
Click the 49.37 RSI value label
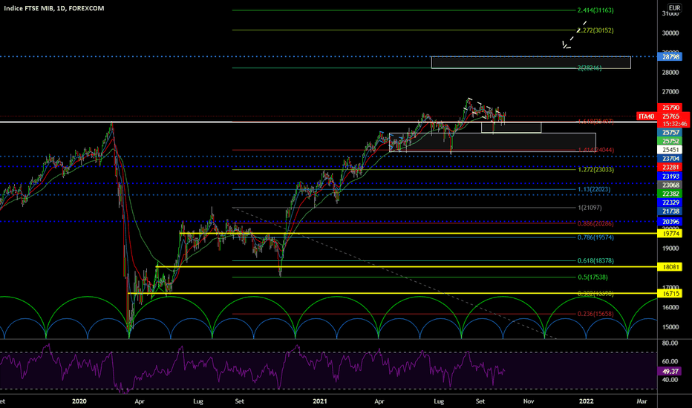pos(670,372)
